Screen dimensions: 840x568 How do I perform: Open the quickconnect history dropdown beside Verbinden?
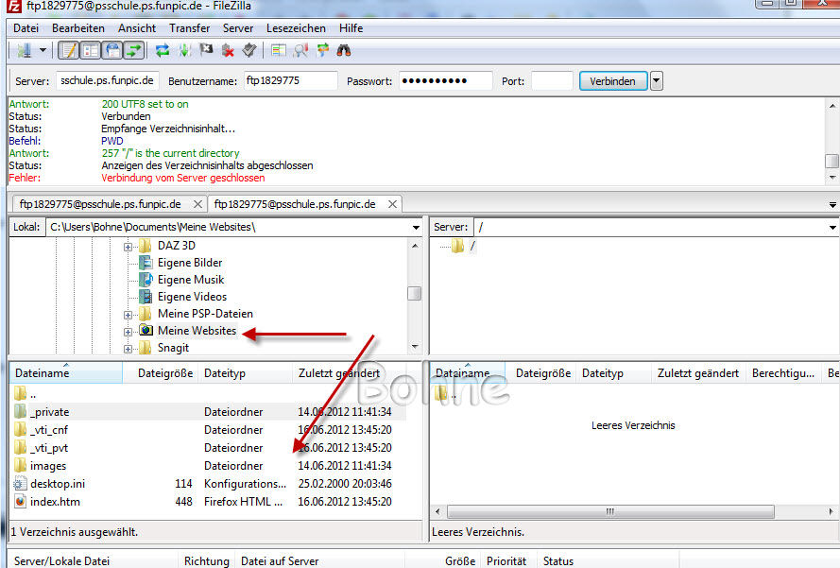click(657, 81)
